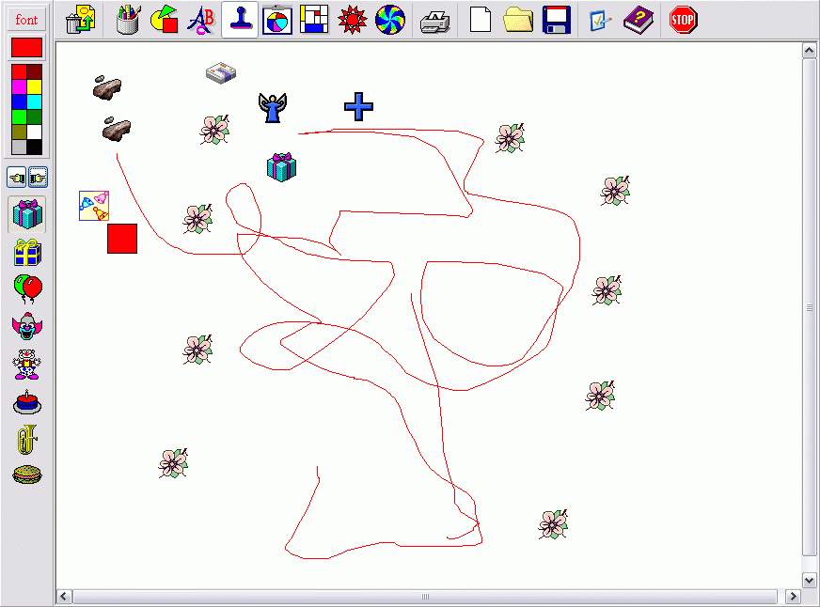Image resolution: width=820 pixels, height=607 pixels.
Task: Open a file with folder icon
Action: pos(518,20)
